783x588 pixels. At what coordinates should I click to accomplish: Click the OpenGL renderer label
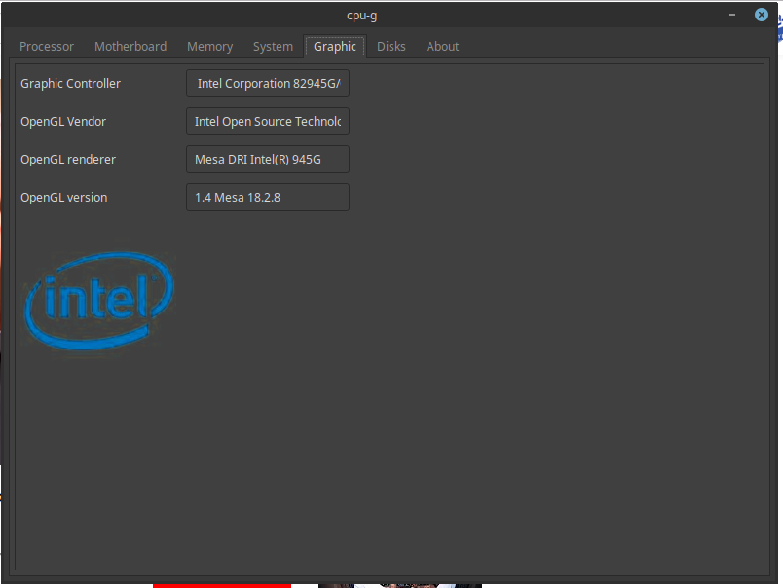pos(68,160)
